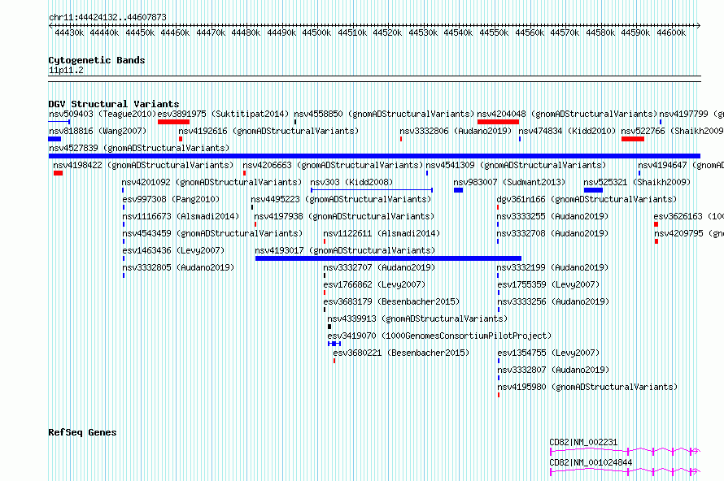The height and width of the screenshot is (481, 724).
Task: Open variant nsv4201092 label
Action: click(212, 182)
